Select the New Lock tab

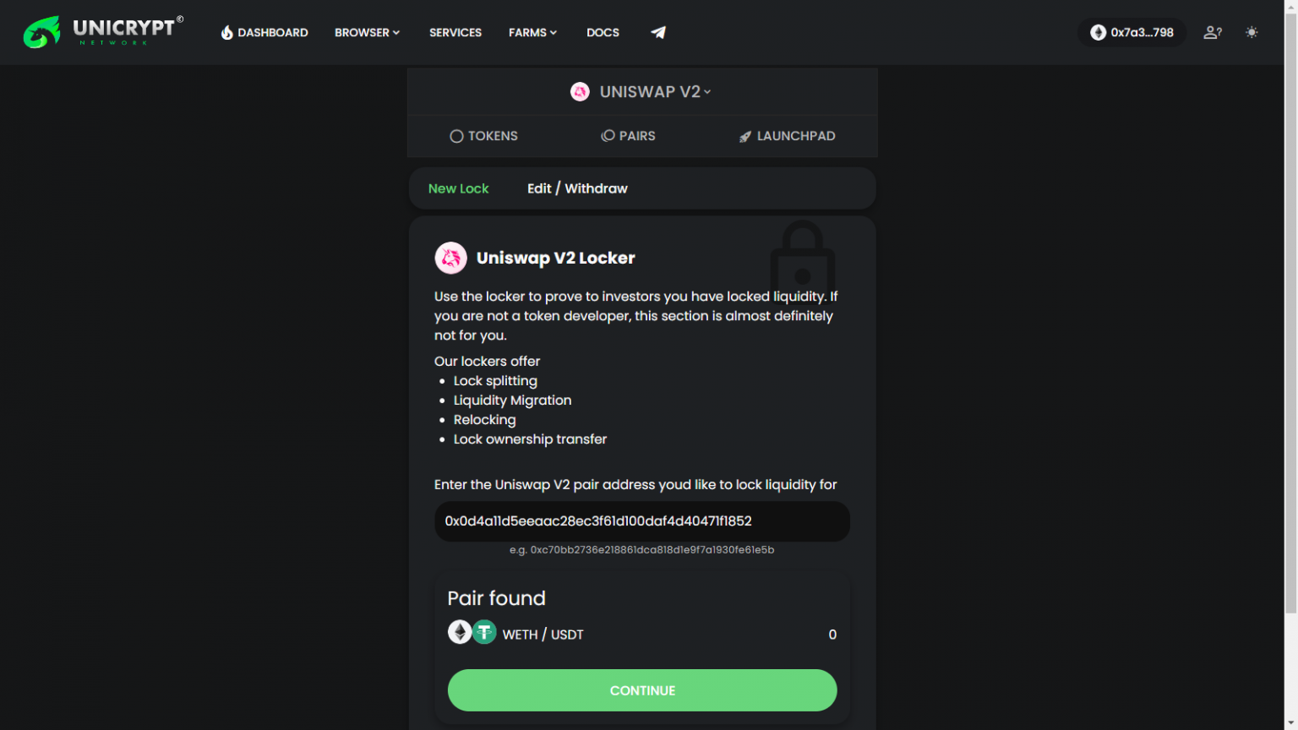click(x=458, y=188)
